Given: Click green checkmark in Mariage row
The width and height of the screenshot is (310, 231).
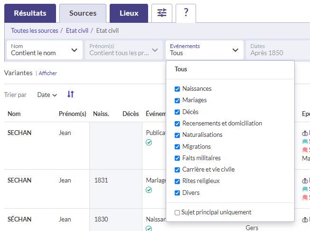Looking at the screenshot, I should point(149,190).
